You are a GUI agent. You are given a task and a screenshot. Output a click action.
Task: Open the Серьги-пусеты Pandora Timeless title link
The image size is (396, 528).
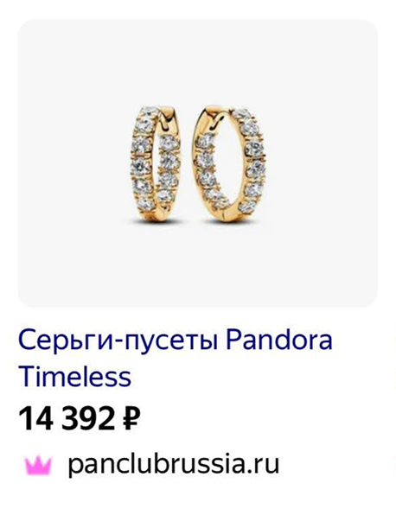[176, 358]
